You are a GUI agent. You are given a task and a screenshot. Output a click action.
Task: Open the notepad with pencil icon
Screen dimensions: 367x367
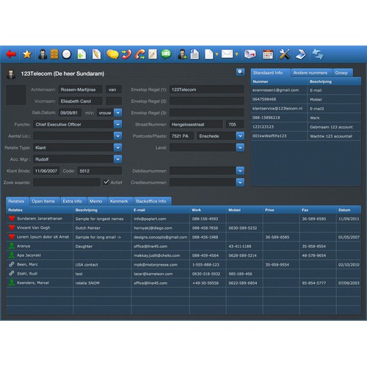[x=153, y=54]
